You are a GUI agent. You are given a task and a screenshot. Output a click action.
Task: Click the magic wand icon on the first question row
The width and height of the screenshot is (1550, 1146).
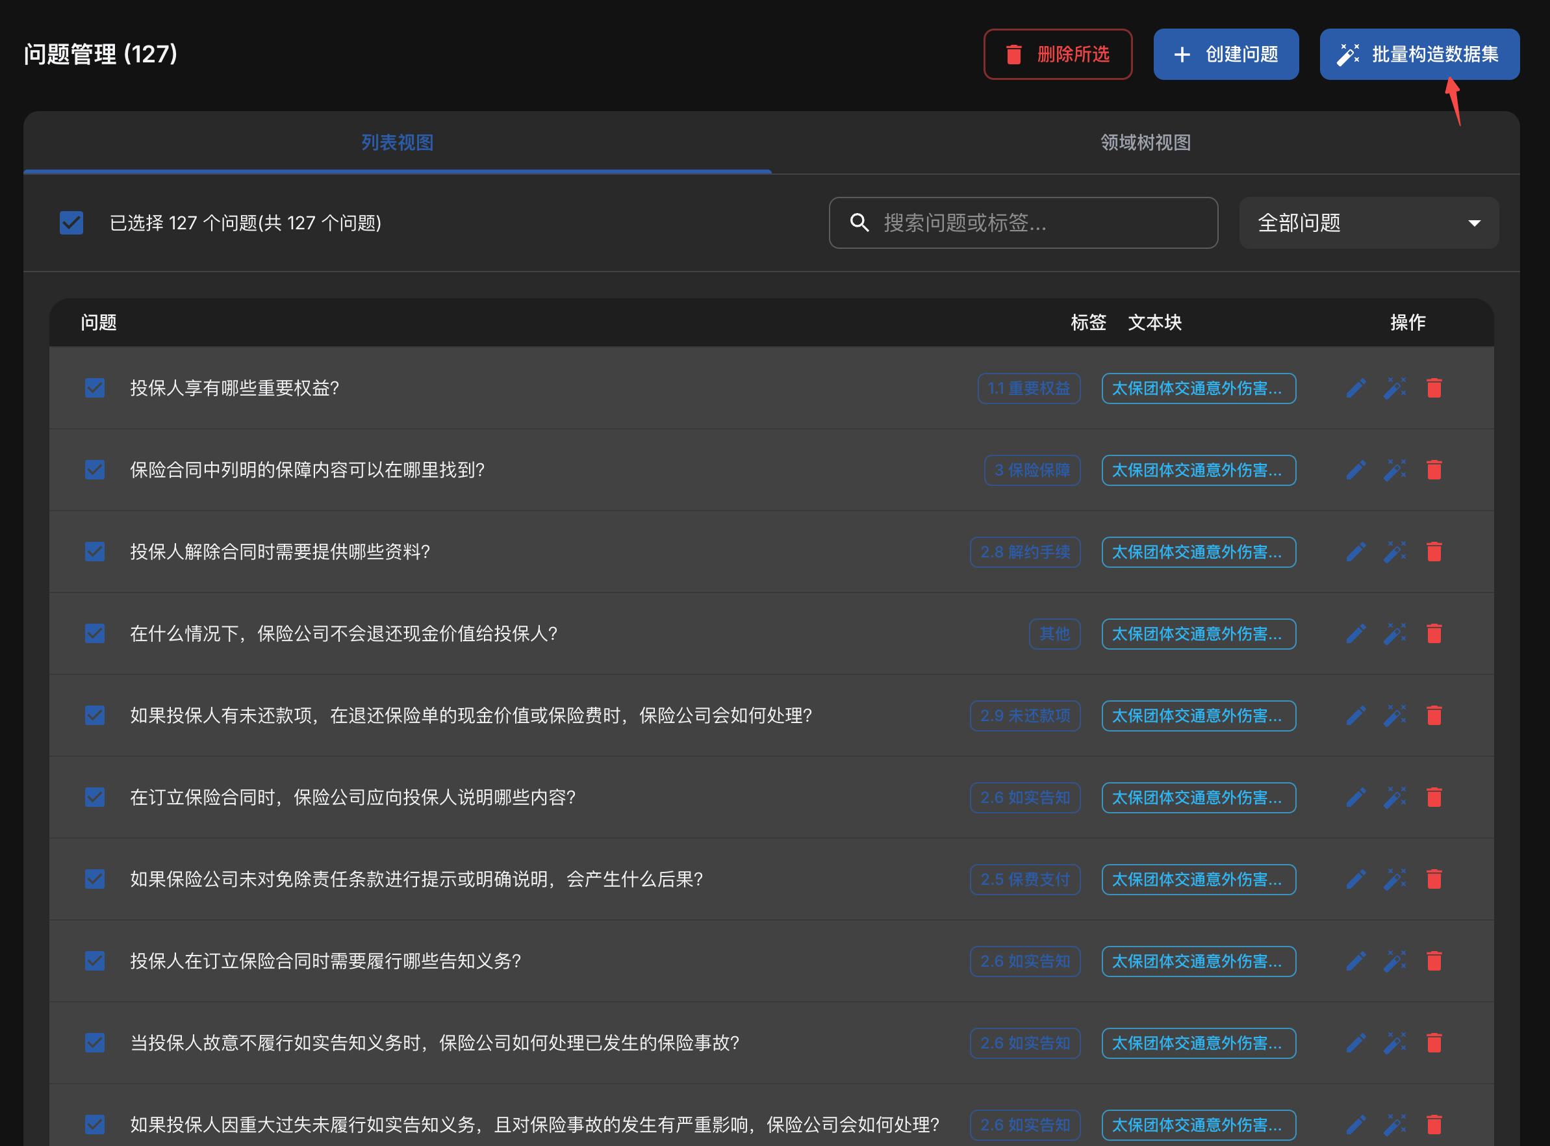click(1395, 388)
